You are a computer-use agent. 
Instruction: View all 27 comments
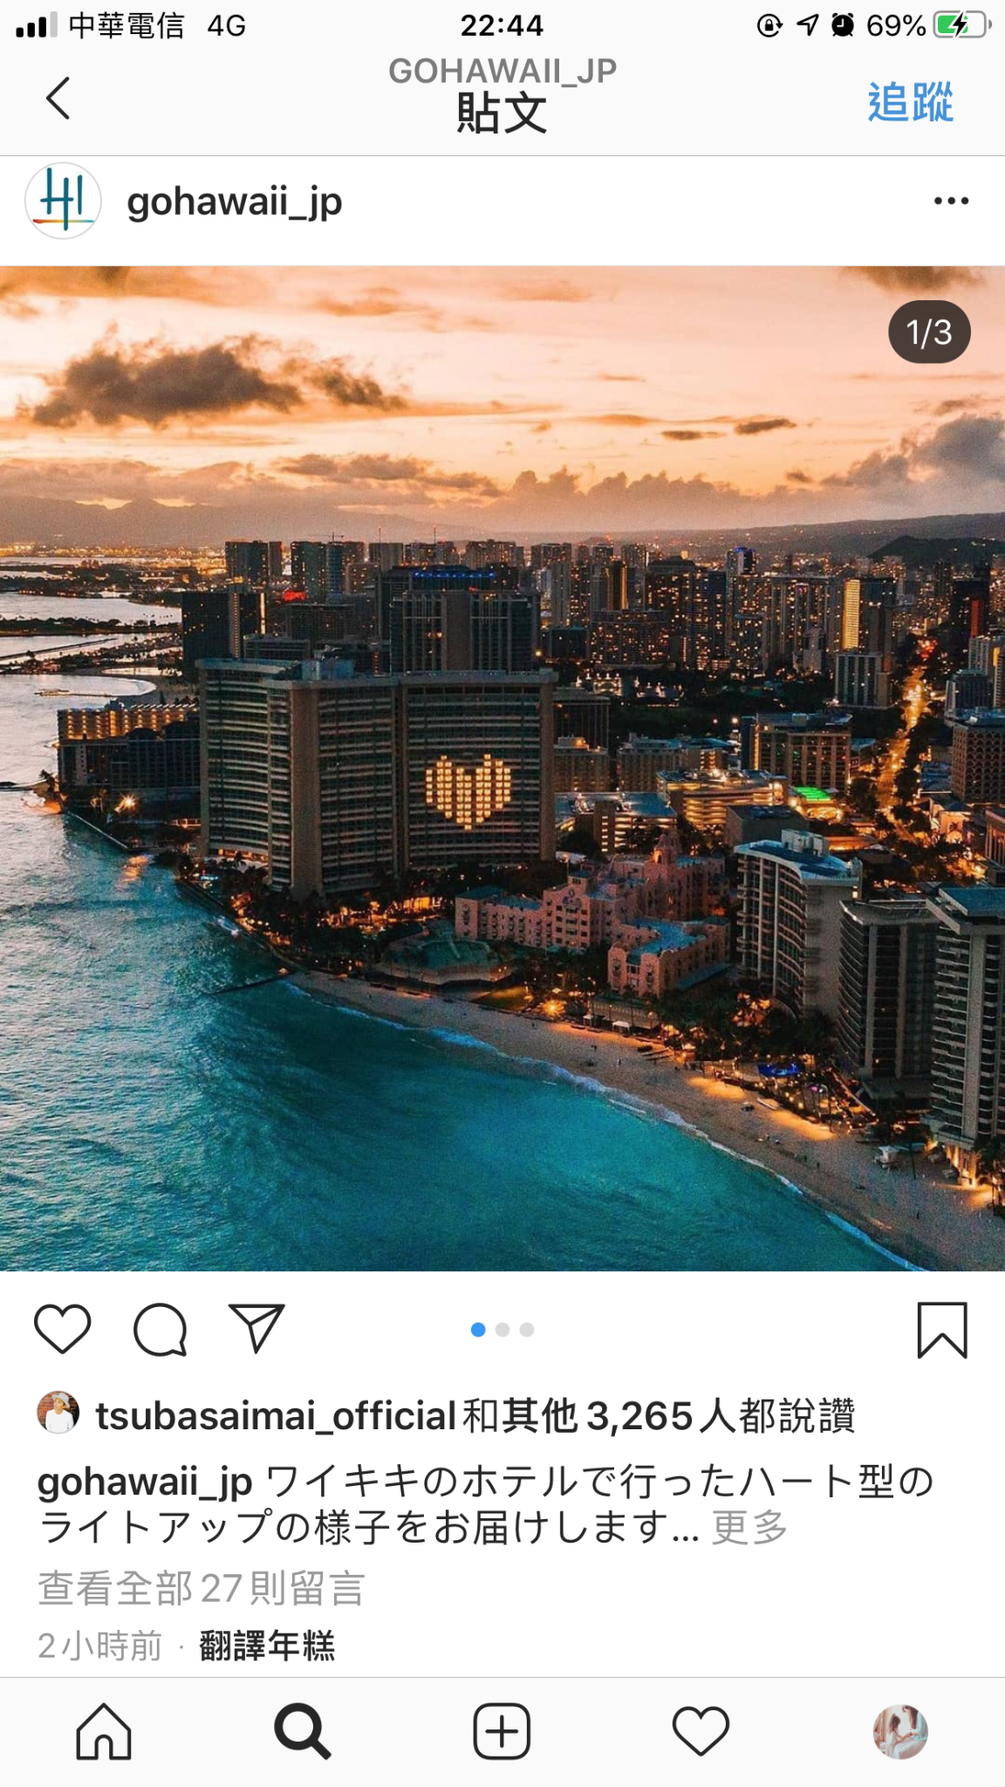pos(202,1588)
